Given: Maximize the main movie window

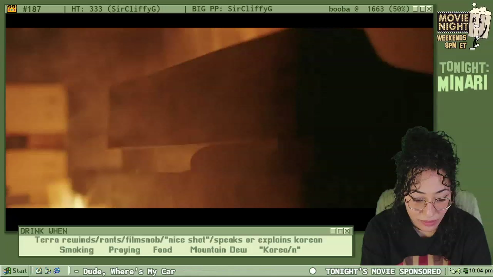Looking at the screenshot, I should click(422, 9).
